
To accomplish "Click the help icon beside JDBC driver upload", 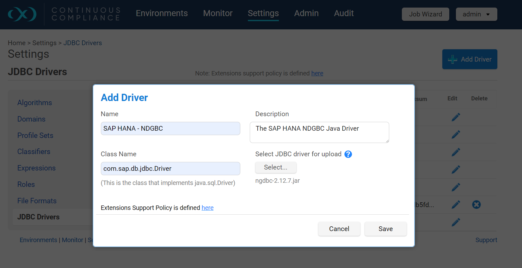I will 348,154.
